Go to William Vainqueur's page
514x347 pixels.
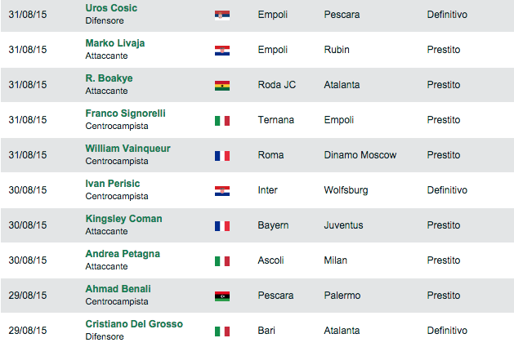tap(127, 149)
